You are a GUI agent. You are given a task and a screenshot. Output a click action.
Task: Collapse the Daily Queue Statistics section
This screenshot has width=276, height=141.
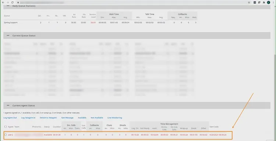point(8,6)
